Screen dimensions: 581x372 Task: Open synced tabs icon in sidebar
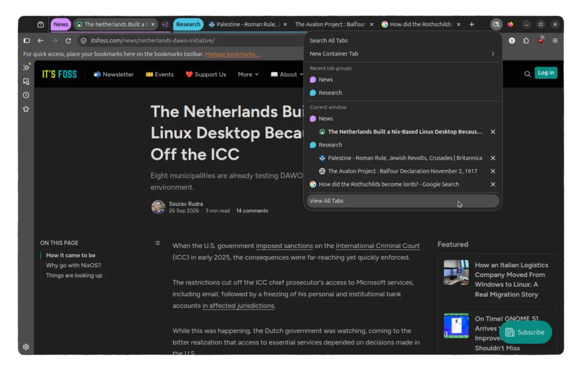(26, 81)
